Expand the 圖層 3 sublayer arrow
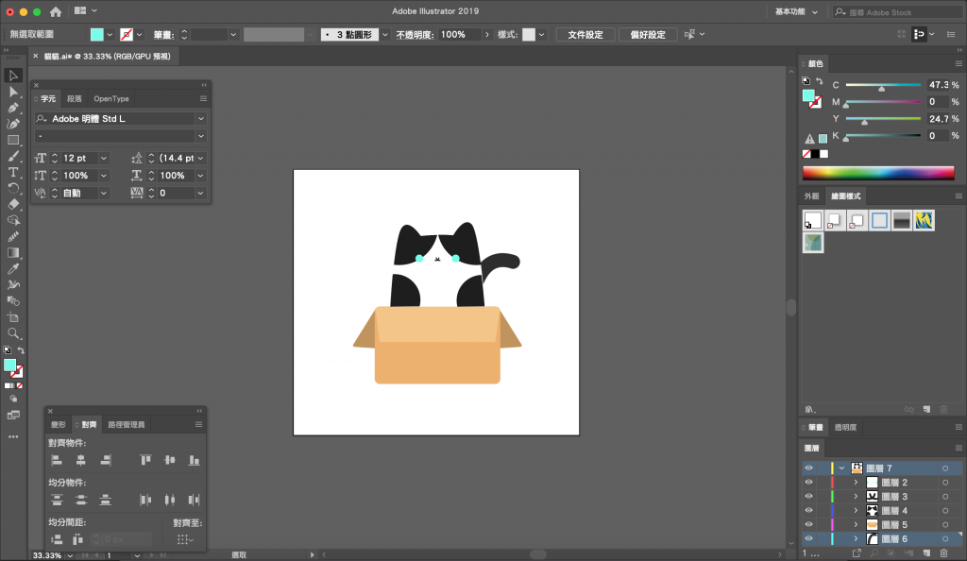The image size is (967, 561). click(856, 496)
